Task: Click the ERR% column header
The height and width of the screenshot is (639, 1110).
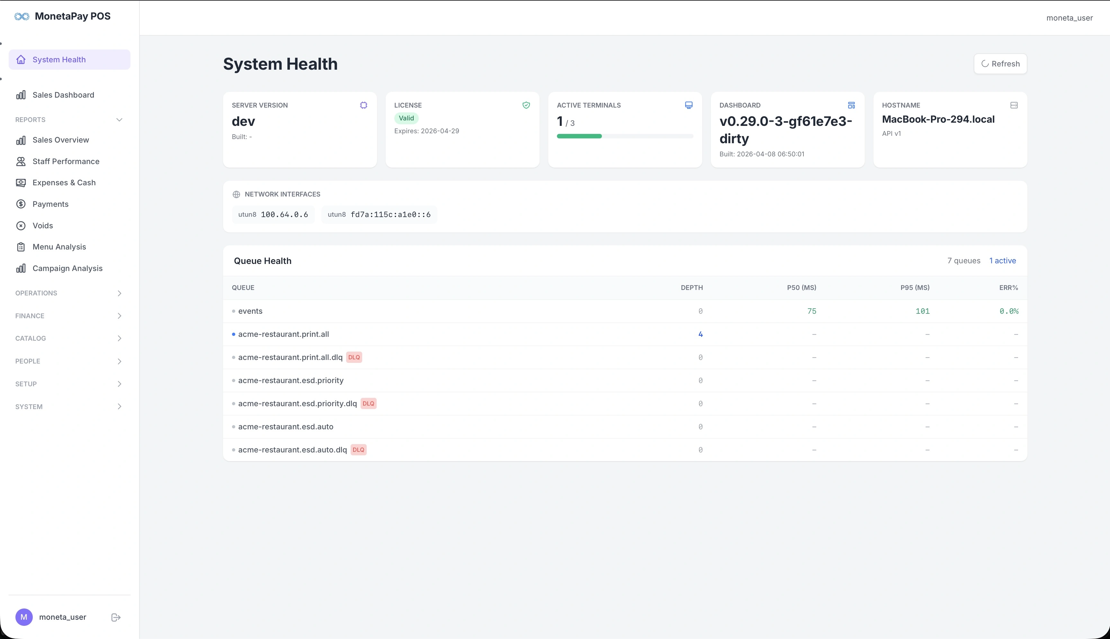Action: (1008, 288)
